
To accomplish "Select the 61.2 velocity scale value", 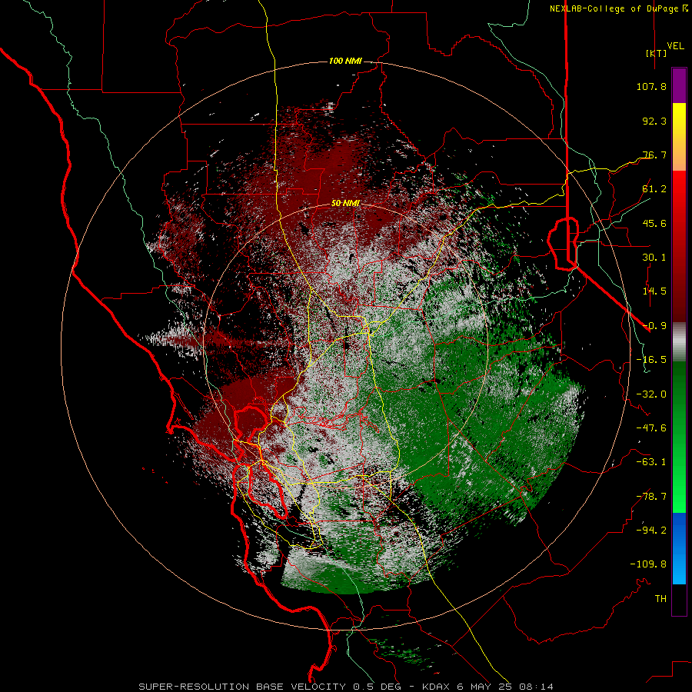I will tap(654, 189).
